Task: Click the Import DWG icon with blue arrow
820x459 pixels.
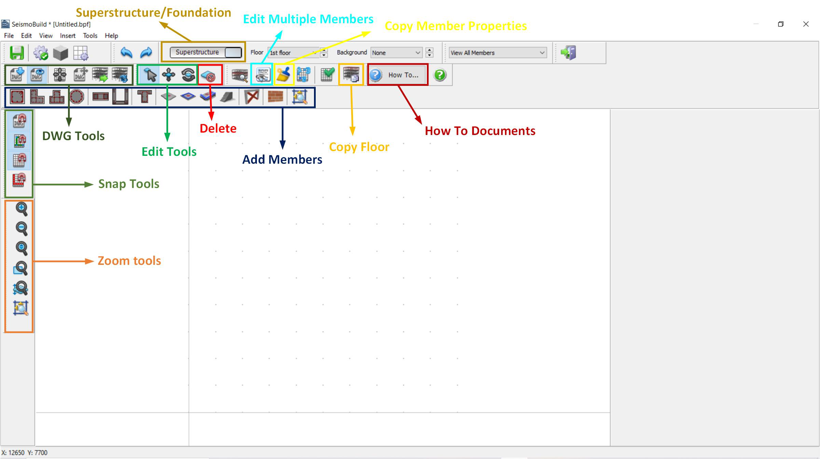Action: 17,75
